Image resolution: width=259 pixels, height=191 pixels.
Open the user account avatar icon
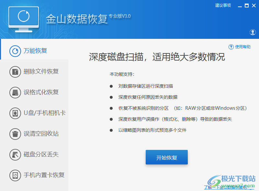[253, 32]
